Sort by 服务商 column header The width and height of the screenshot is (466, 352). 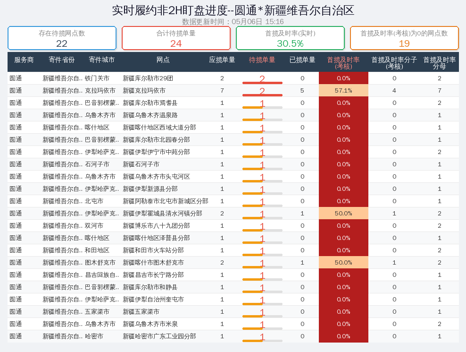point(24,60)
